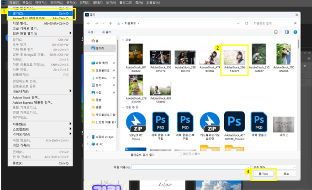Collapse the 이번 주 file group

click(123, 107)
